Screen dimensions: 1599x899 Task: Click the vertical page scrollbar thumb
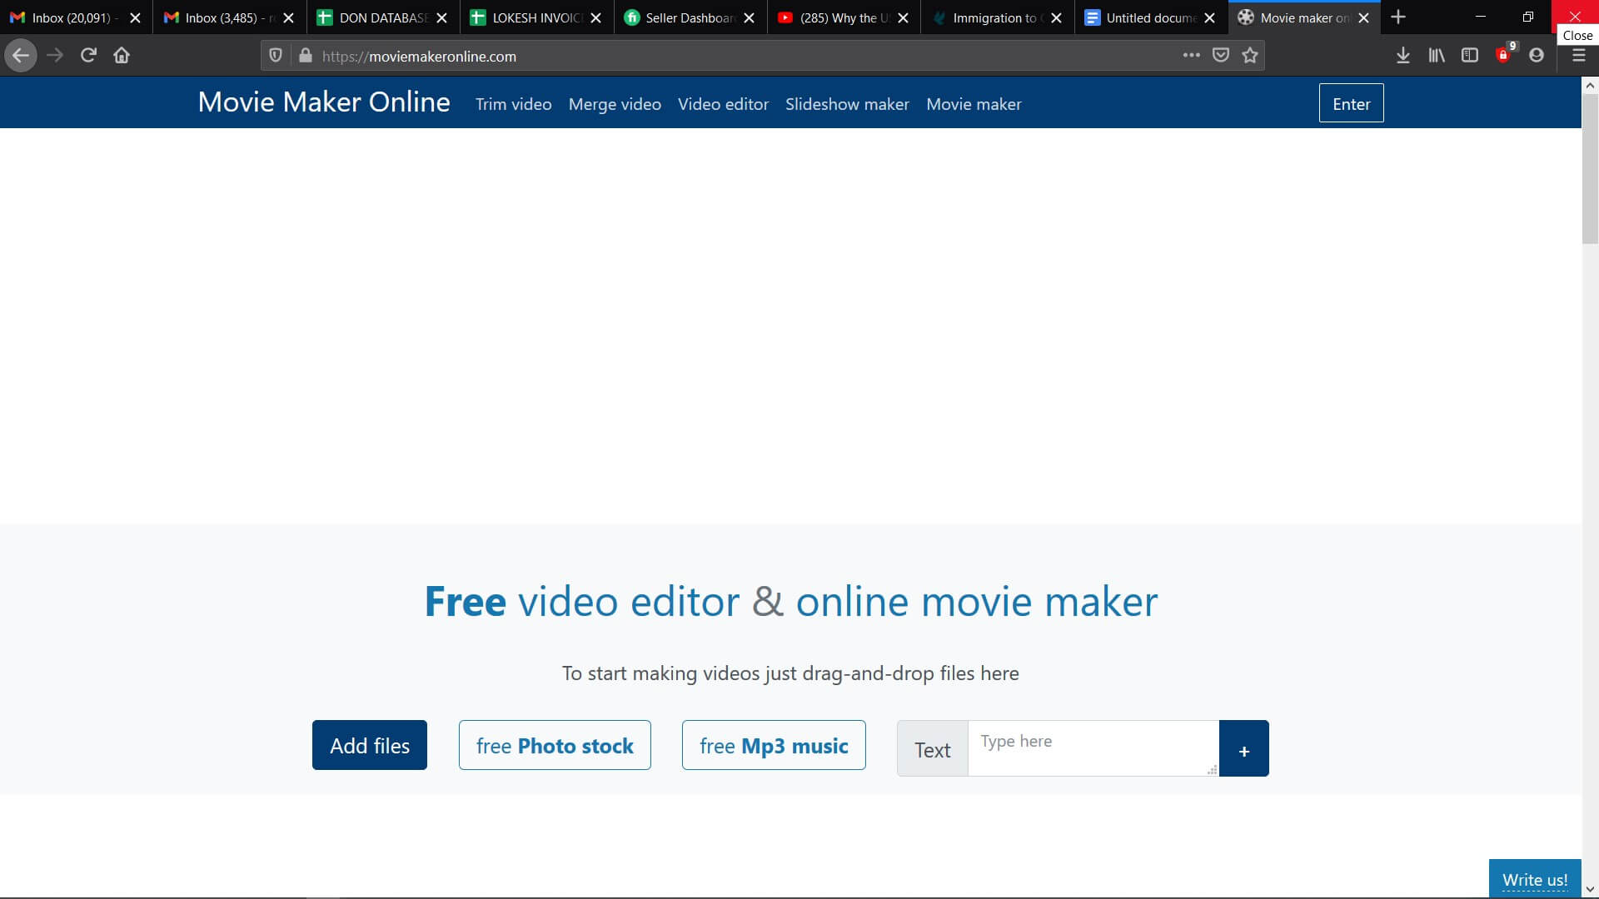1590,166
